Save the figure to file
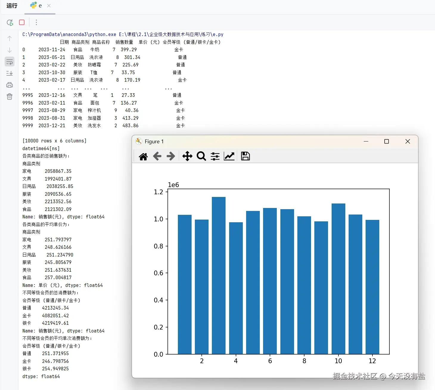Image resolution: width=435 pixels, height=390 pixels. tap(245, 156)
